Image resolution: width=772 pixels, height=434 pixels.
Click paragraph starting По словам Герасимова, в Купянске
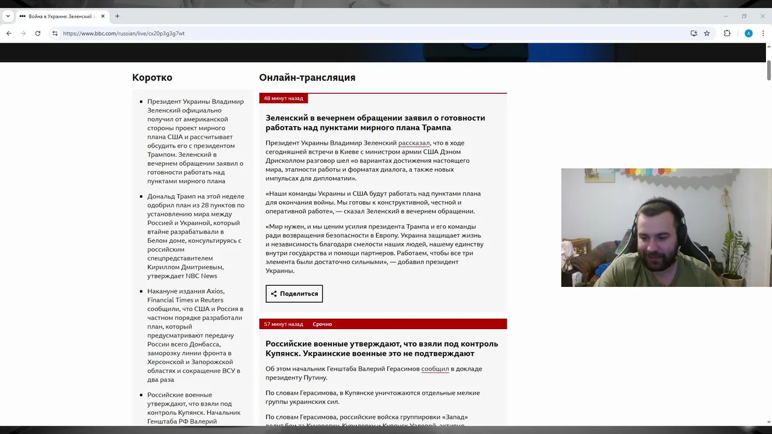373,397
